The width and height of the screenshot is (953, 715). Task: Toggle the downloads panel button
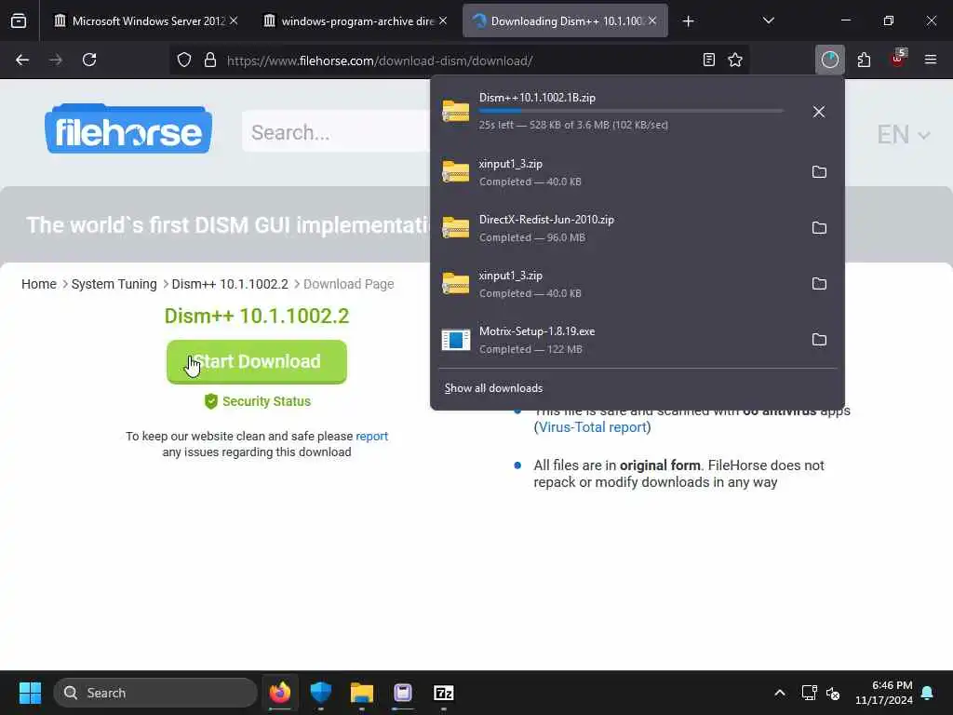[829, 60]
